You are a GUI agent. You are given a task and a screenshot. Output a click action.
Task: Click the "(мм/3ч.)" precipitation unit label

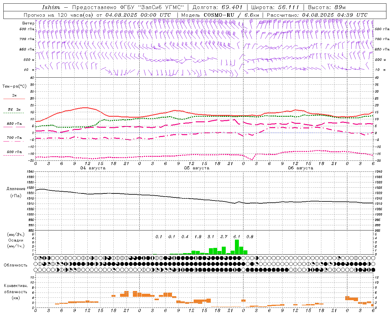(x=16, y=234)
